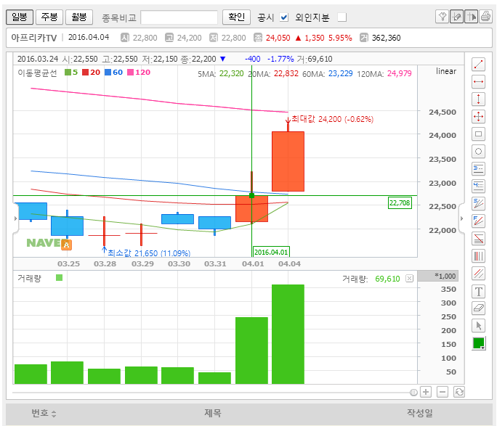Print the chart with printer icon
This screenshot has height=426, width=497.
(x=485, y=17)
